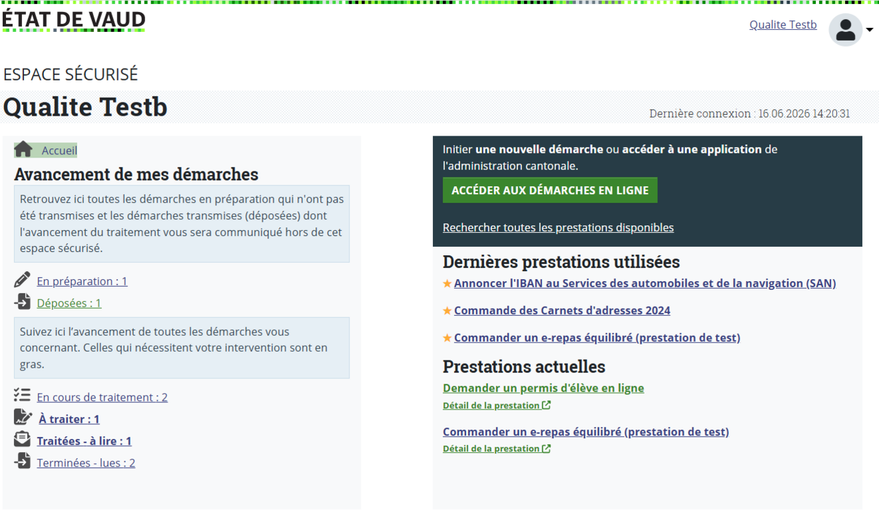
Task: Click external-link icon under Commander un e-repas in Prestations actuelles
Action: click(x=546, y=448)
